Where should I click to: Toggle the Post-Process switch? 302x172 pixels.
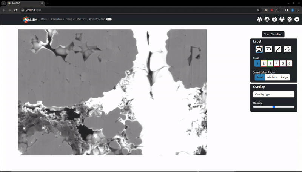pyautogui.click(x=109, y=19)
